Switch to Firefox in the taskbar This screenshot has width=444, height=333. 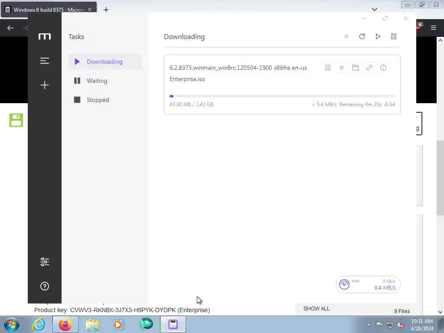(65, 324)
